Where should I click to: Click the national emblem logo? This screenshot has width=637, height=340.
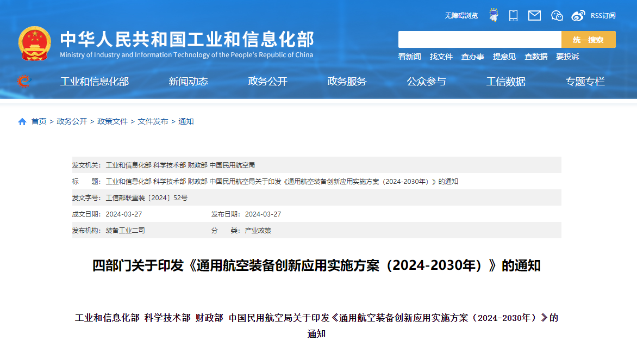click(x=35, y=44)
